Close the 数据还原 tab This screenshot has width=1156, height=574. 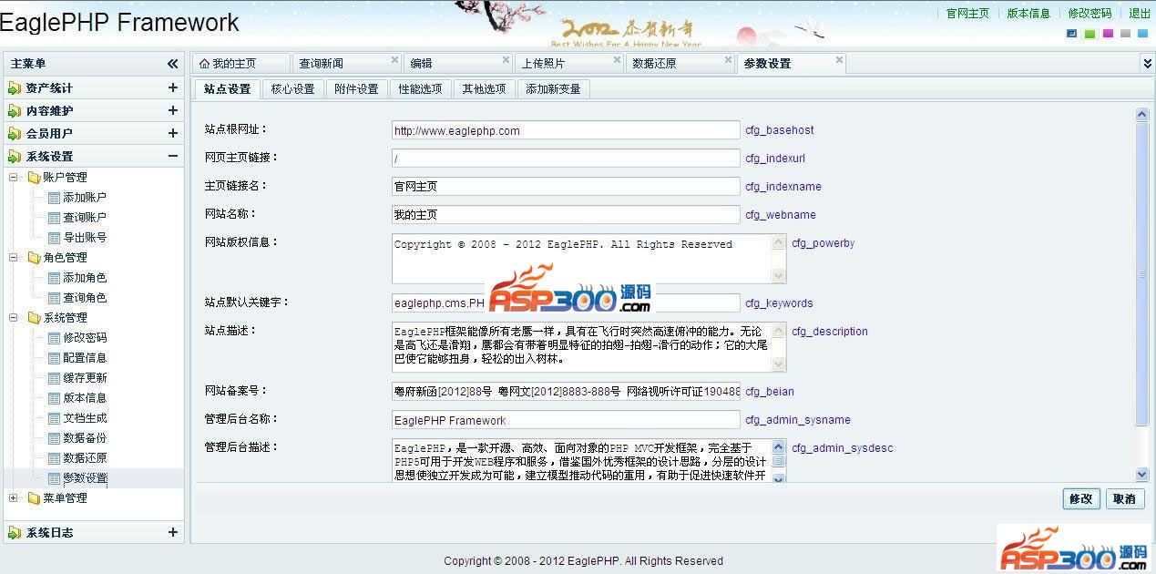pos(728,61)
